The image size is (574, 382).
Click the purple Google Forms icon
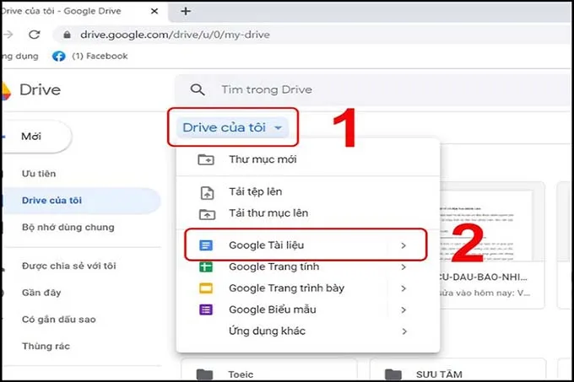(206, 310)
